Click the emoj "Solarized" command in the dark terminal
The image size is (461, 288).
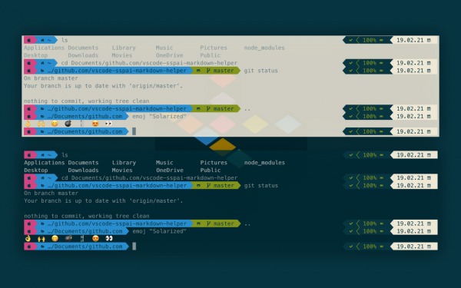159,231
